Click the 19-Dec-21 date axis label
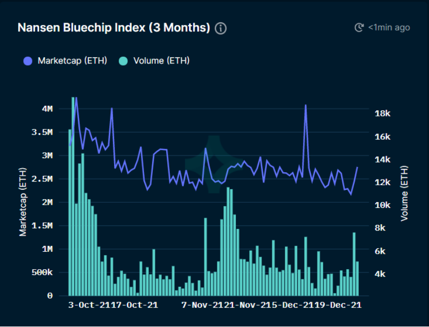Image resolution: width=429 pixels, height=327 pixels. pos(338,305)
